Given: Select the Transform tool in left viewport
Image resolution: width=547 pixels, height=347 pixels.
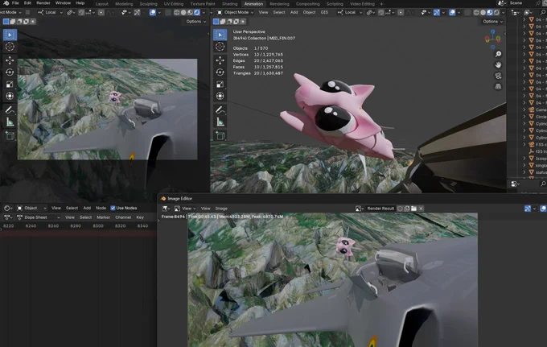Looking at the screenshot, I should pos(10,96).
